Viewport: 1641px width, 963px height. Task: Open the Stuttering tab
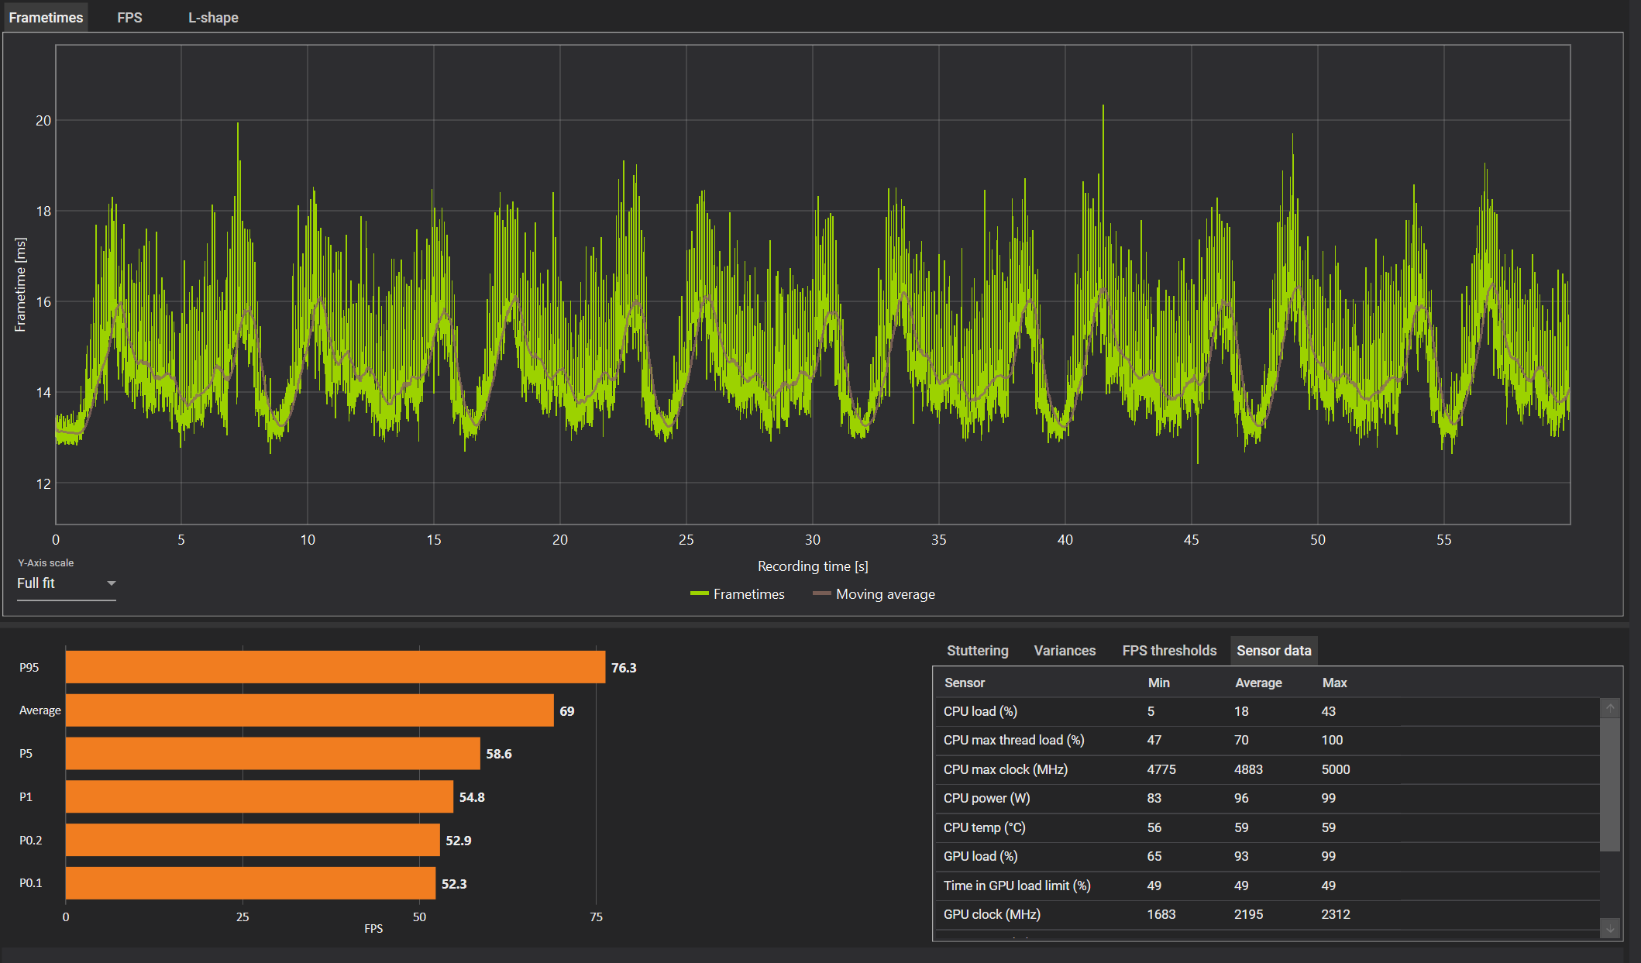pyautogui.click(x=977, y=651)
